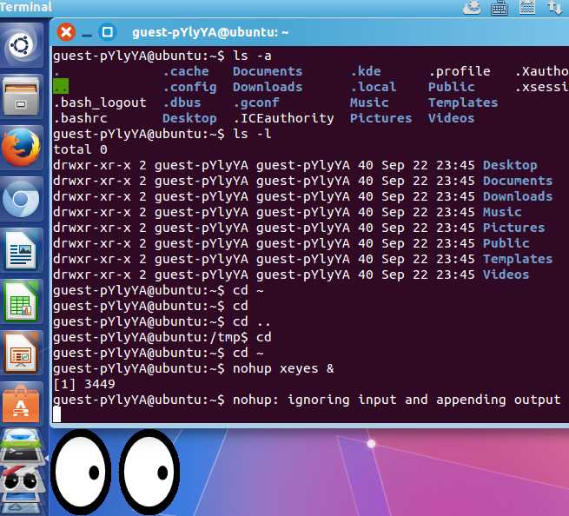Image resolution: width=569 pixels, height=516 pixels.
Task: Click '.ICEauthority' in the ls -a output
Action: point(283,118)
